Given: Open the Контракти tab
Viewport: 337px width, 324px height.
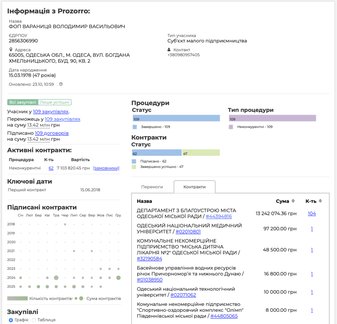Looking at the screenshot, I should click(194, 187).
